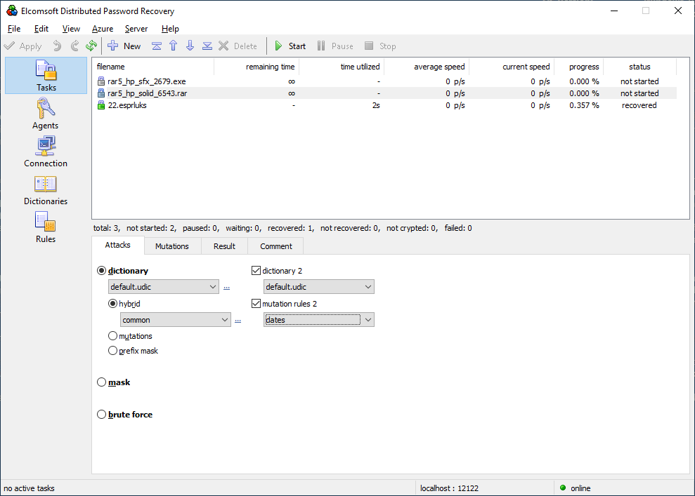This screenshot has width=695, height=496.
Task: Select the hybrid radio button
Action: click(x=112, y=304)
